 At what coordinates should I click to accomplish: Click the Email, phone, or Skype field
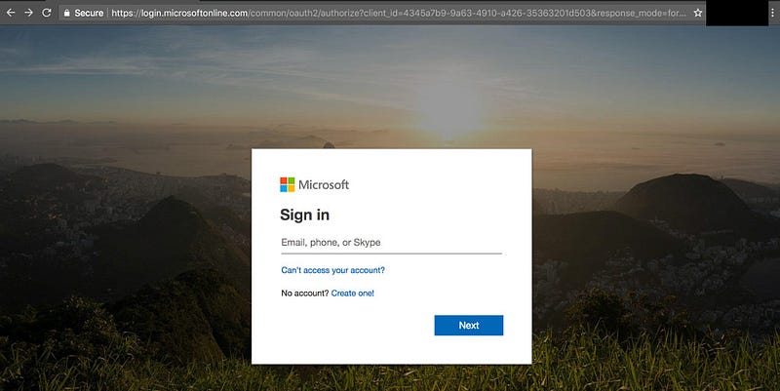click(392, 243)
